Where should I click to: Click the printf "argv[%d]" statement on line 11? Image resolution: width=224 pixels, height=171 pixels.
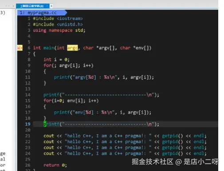[x=104, y=77]
